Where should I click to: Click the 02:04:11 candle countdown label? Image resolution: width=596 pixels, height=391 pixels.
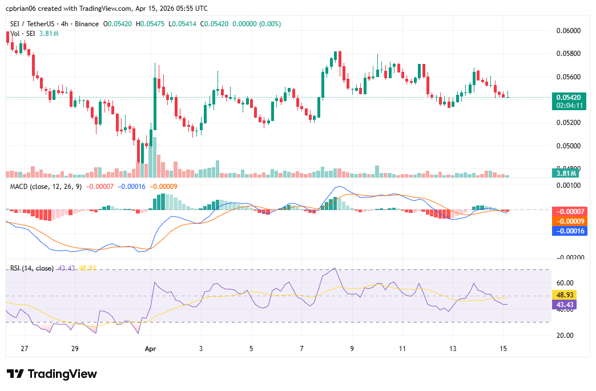tap(568, 104)
